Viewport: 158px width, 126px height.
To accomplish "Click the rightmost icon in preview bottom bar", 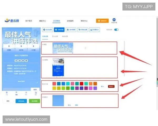I will click(36, 93).
